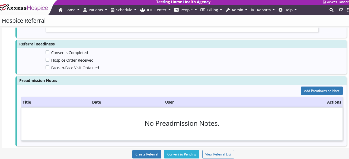Click the chart icon beside Reports
The image size is (349, 159).
coord(253,10)
